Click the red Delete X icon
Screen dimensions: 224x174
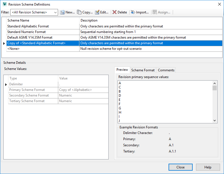(x=115, y=12)
